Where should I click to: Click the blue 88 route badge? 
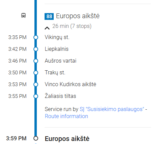click(49, 16)
